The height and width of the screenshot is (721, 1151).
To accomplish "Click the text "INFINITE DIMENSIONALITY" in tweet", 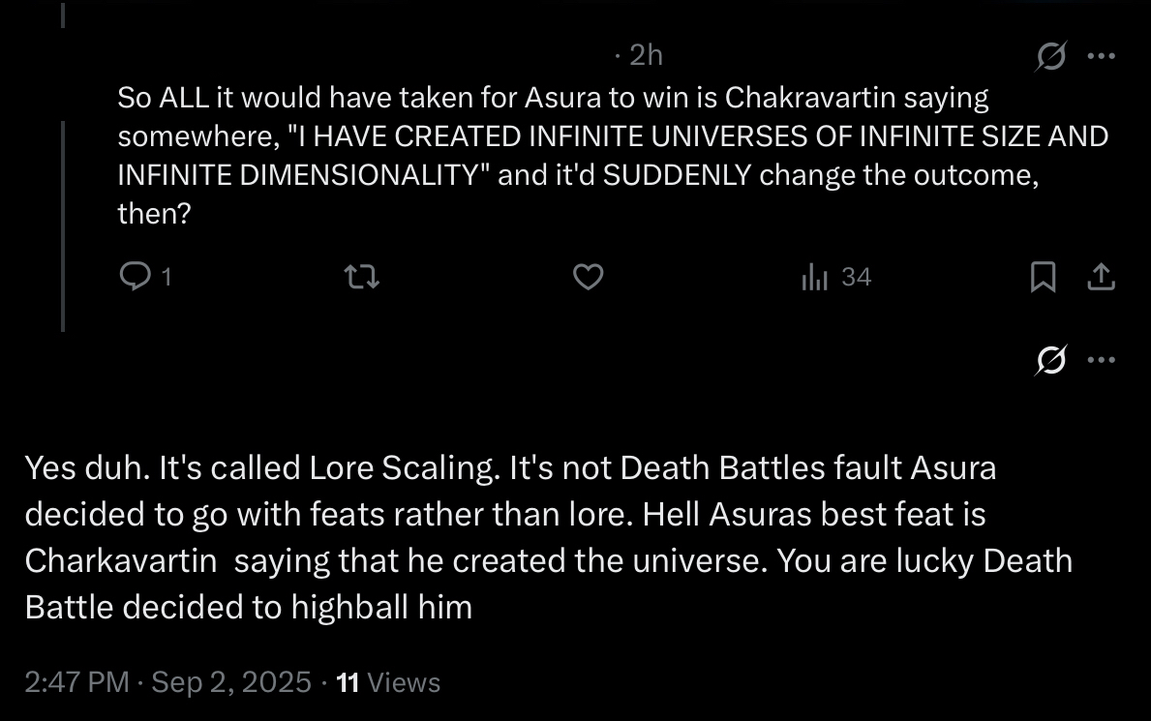I will click(304, 175).
